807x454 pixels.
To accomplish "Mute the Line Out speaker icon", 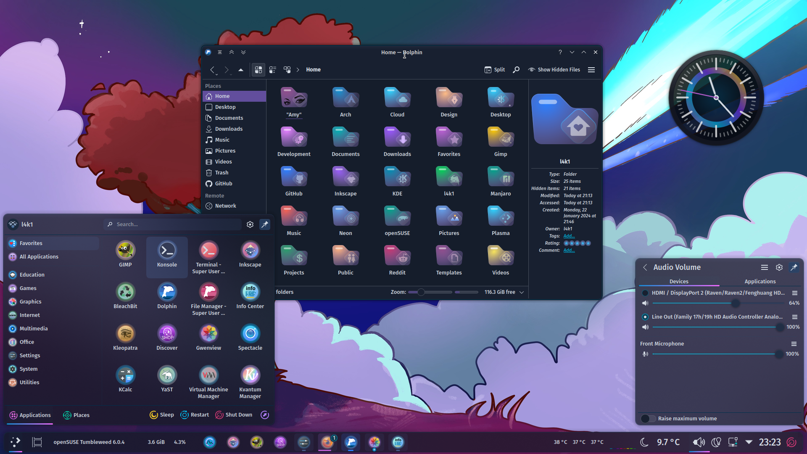I will click(x=645, y=327).
